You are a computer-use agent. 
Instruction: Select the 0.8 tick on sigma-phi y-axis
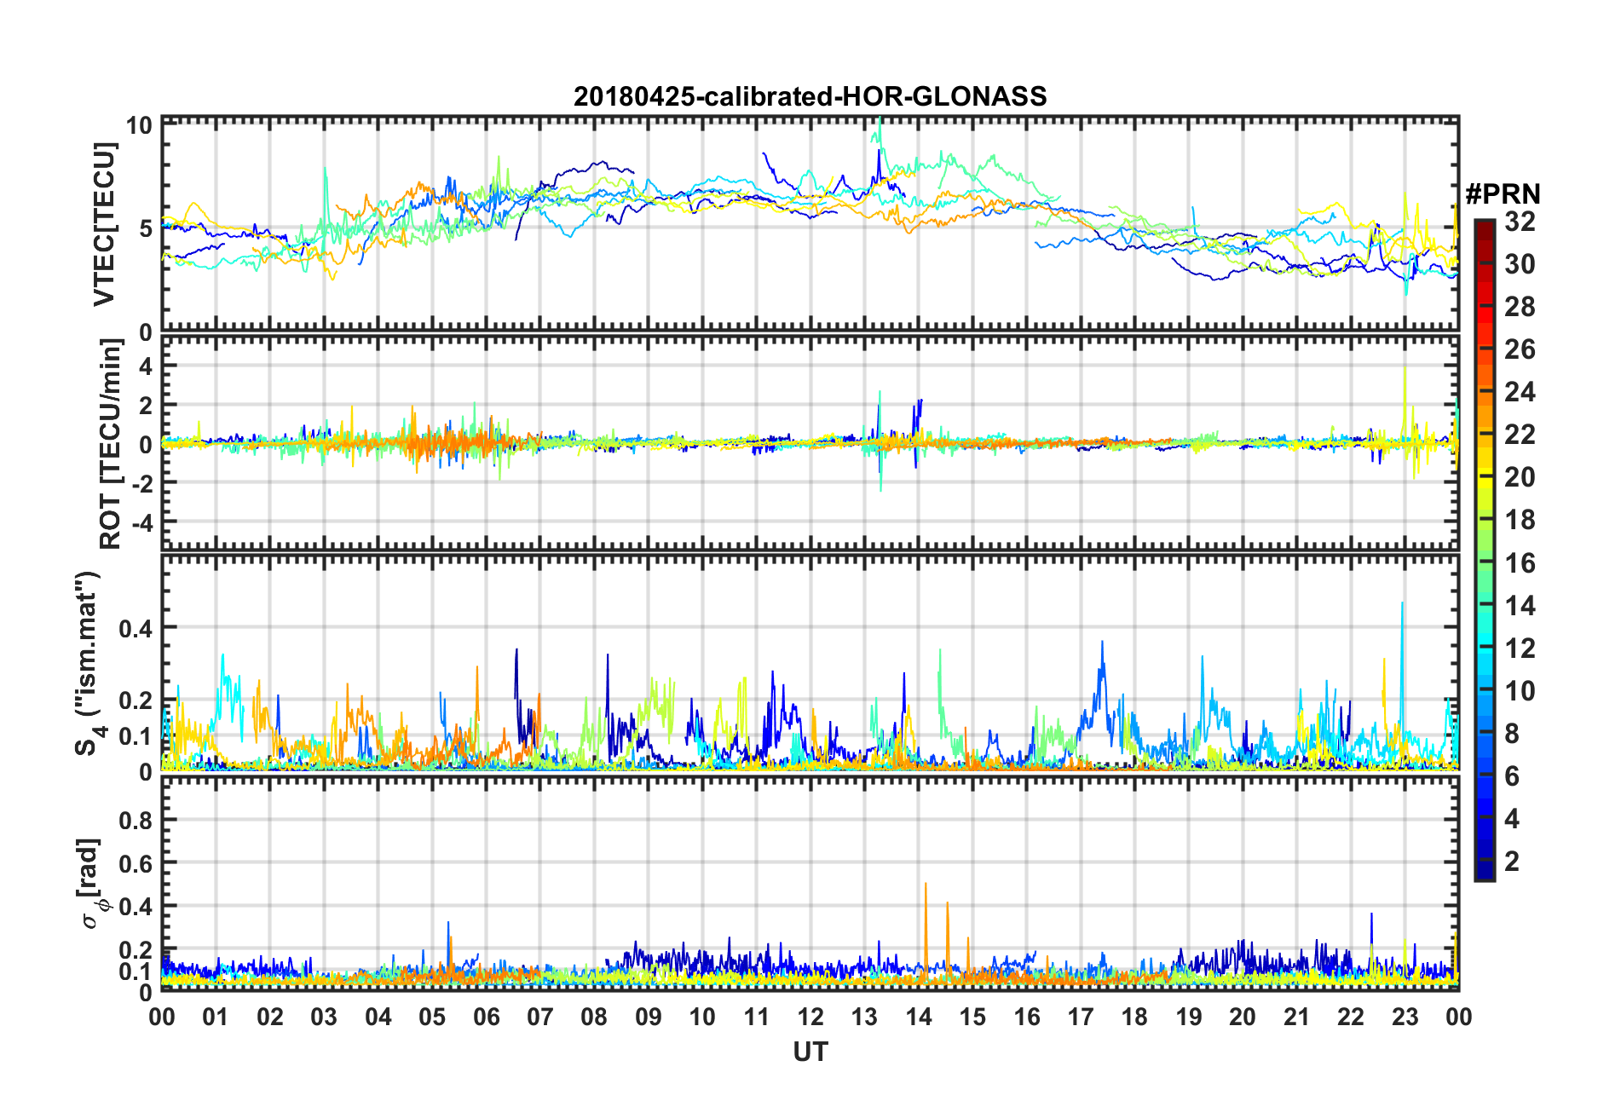click(136, 821)
